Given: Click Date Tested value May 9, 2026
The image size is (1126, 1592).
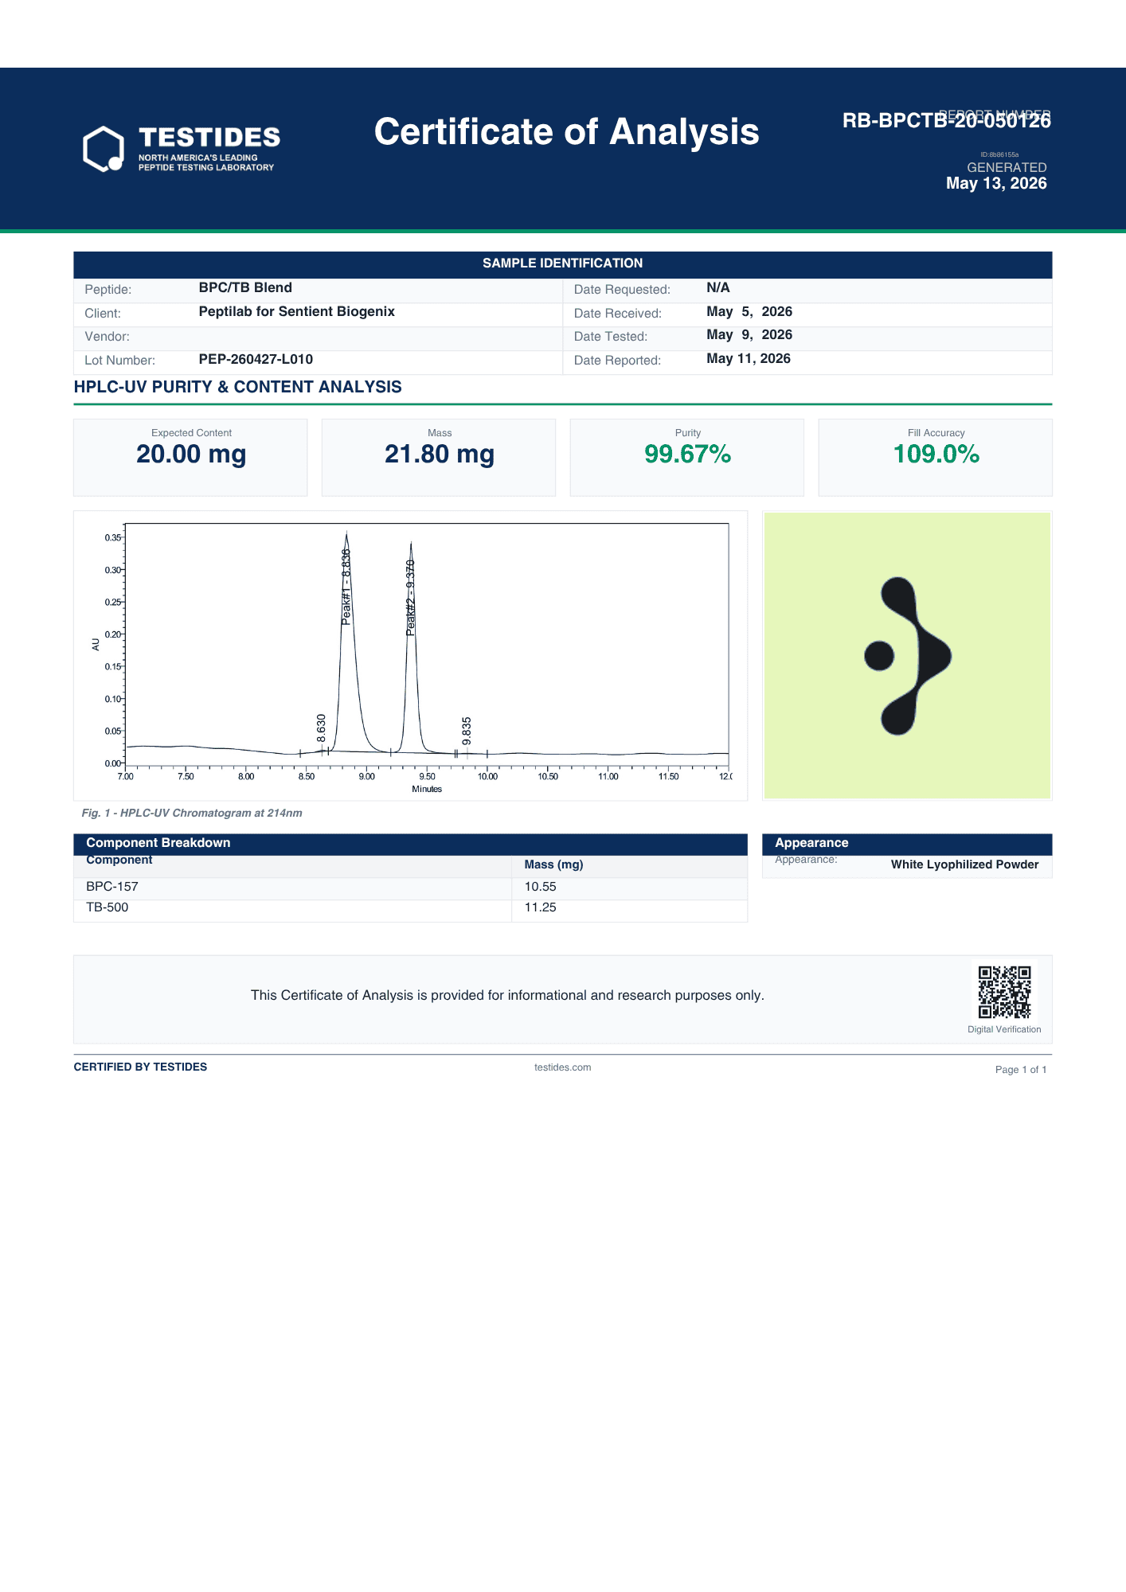Looking at the screenshot, I should click(749, 335).
